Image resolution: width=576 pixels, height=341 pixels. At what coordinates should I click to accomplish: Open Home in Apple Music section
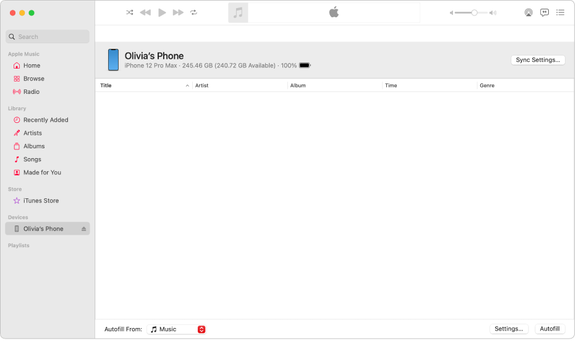point(48,65)
